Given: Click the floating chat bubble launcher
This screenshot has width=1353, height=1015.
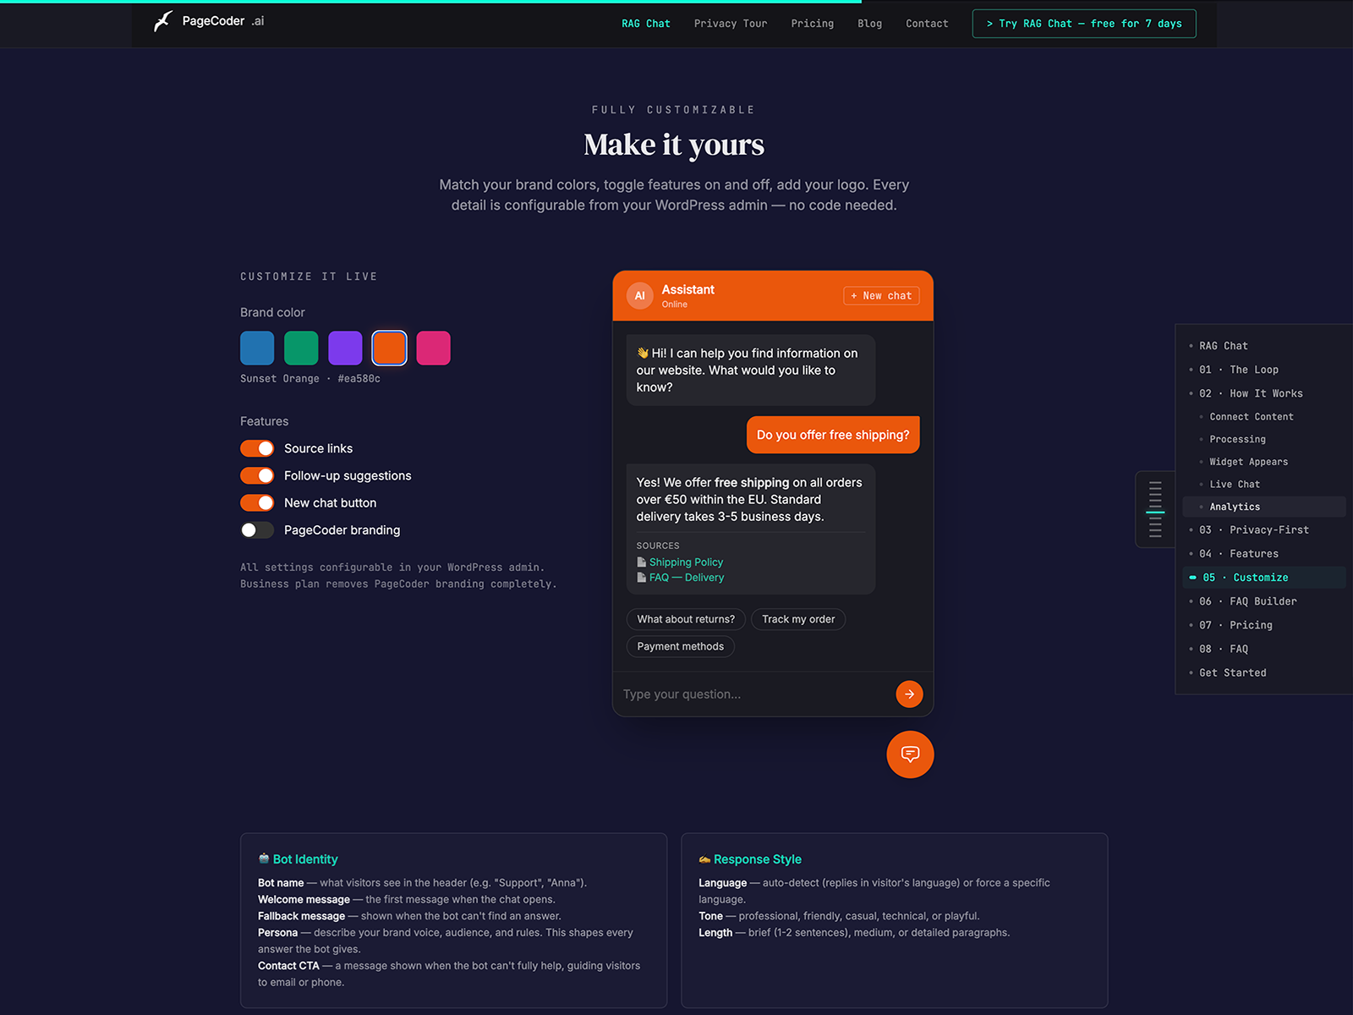Looking at the screenshot, I should (910, 754).
